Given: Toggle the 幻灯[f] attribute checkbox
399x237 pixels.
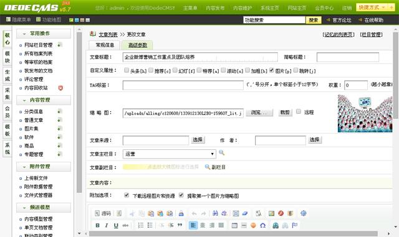Looking at the screenshot, I should pos(175,70).
